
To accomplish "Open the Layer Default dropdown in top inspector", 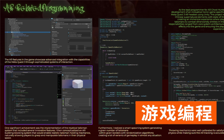I will pos(84,20).
